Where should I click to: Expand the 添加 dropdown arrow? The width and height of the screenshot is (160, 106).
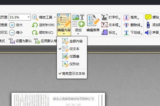pyautogui.click(x=78, y=34)
